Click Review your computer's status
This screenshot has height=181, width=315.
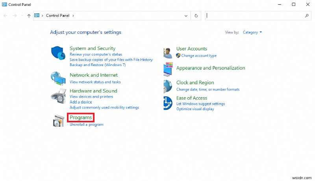96,54
